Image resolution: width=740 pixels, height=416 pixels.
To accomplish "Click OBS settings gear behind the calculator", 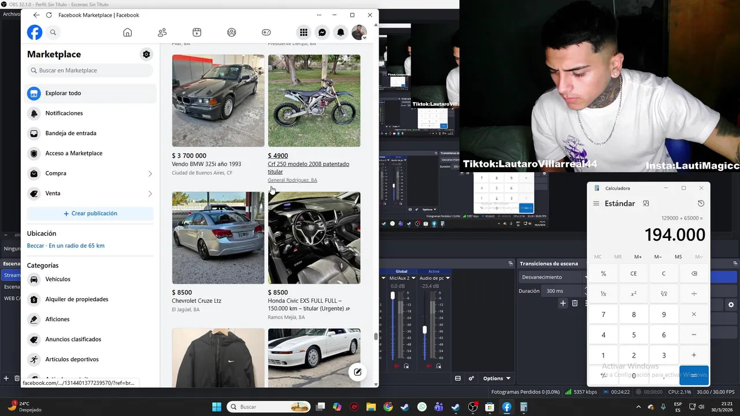I will [x=731, y=304].
